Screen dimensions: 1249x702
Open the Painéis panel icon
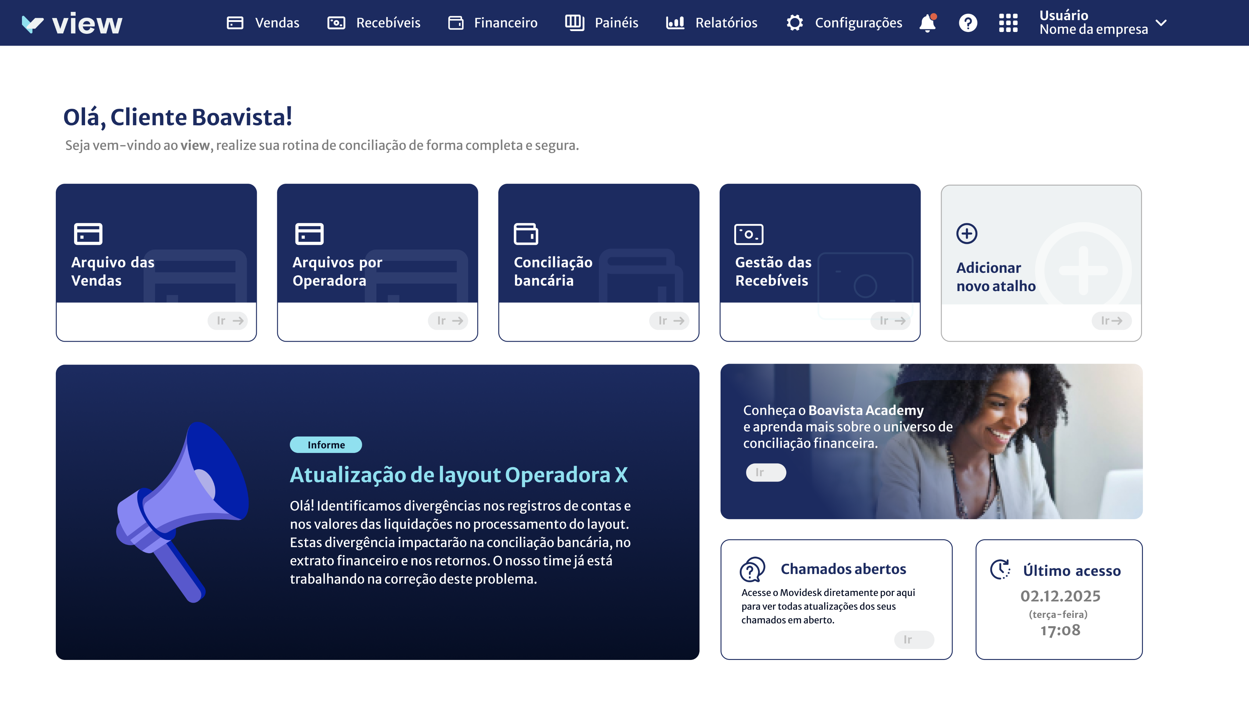(x=575, y=23)
